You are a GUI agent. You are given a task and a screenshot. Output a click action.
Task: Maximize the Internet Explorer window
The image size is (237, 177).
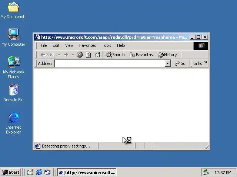pos(198,37)
